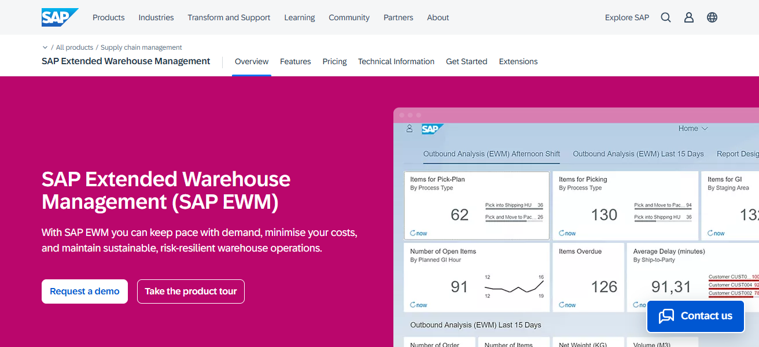The image size is (759, 347).
Task: Expand the breadcrumb chevron before All products
Action: pyautogui.click(x=45, y=47)
